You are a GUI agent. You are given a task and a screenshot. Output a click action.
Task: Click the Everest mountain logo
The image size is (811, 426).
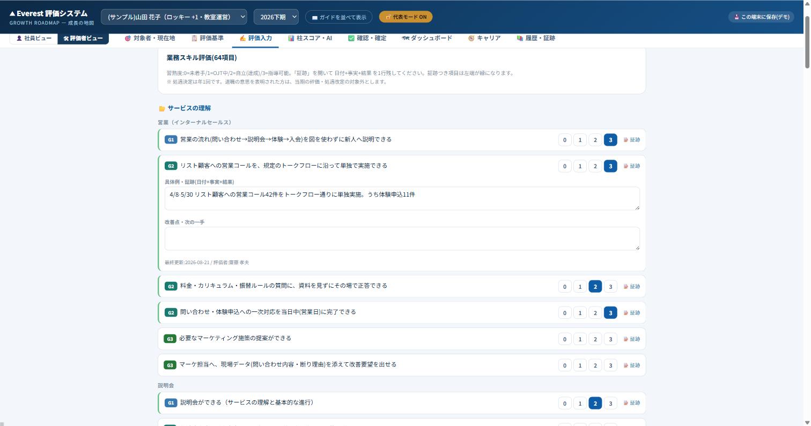pyautogui.click(x=12, y=14)
